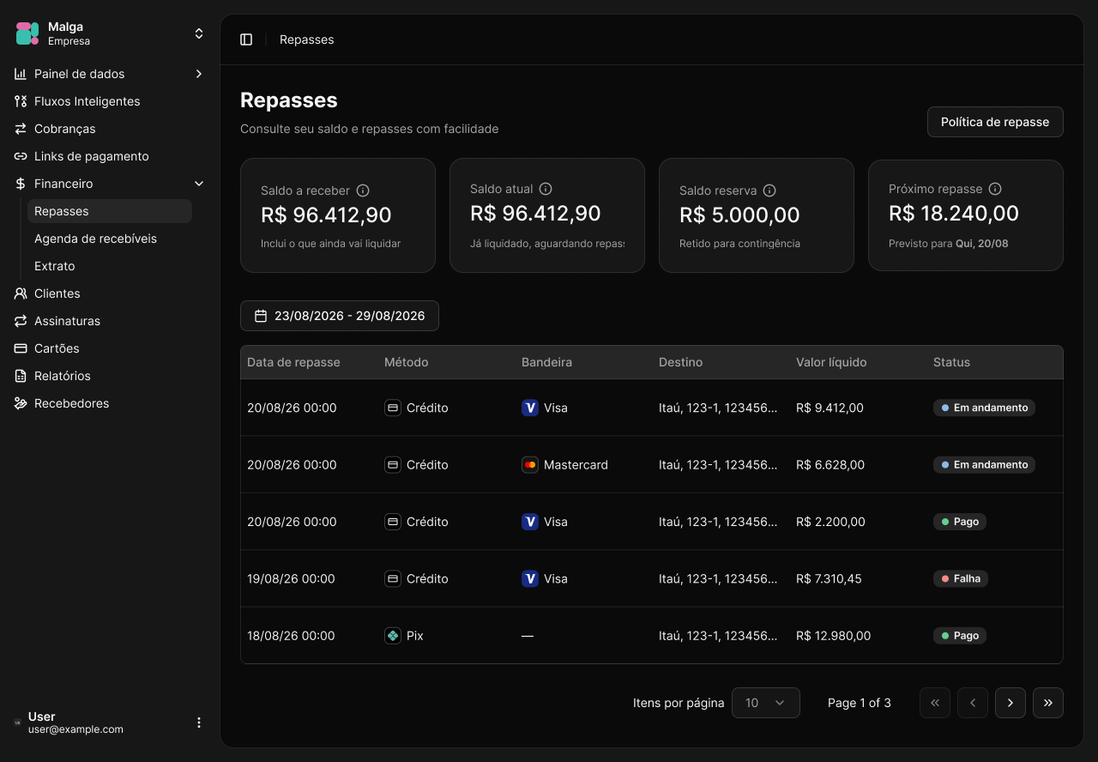
Task: Open user options three-dot menu
Action: [199, 723]
